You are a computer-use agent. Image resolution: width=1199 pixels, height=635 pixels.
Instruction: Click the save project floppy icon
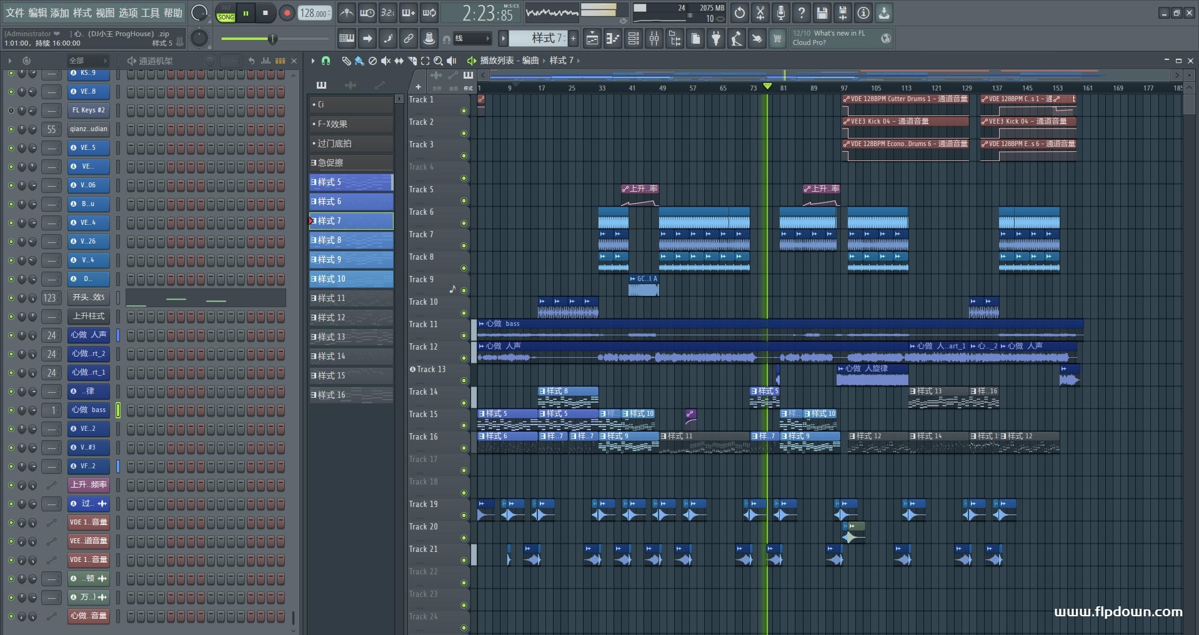(x=822, y=12)
